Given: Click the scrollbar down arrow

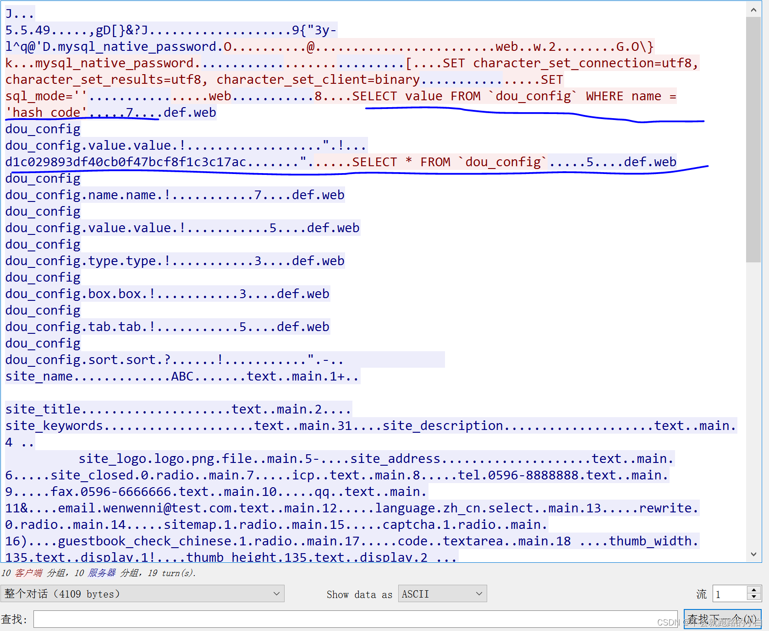Looking at the screenshot, I should click(x=753, y=554).
